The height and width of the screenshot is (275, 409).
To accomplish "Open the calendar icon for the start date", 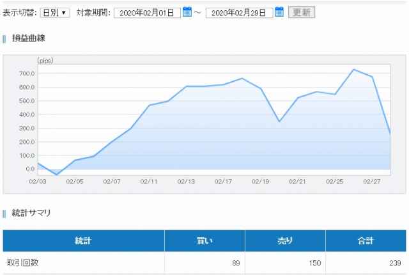I will 187,12.
